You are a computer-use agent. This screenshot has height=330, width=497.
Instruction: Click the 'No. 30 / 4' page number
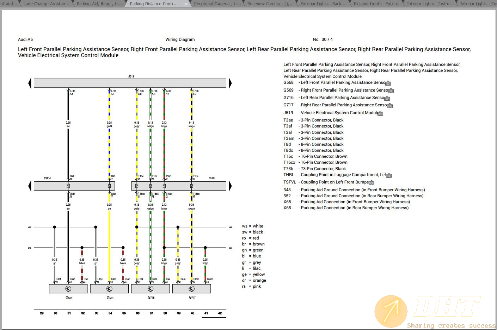click(323, 39)
